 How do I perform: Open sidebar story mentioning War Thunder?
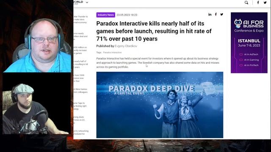point(80,19)
